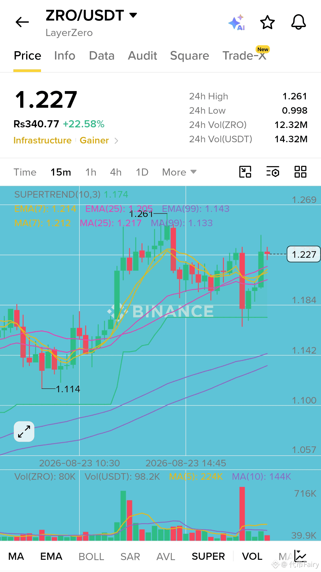
Task: Tap the 2026-08-23 10:30 time label
Action: (x=79, y=463)
